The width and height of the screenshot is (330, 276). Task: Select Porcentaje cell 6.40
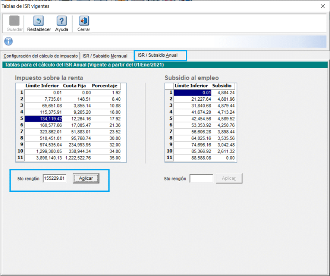pos(106,99)
